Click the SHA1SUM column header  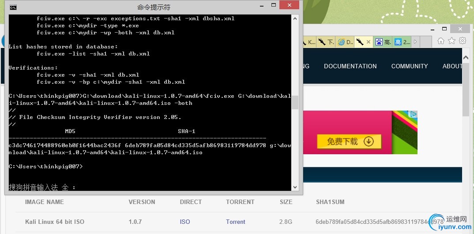[x=330, y=202]
